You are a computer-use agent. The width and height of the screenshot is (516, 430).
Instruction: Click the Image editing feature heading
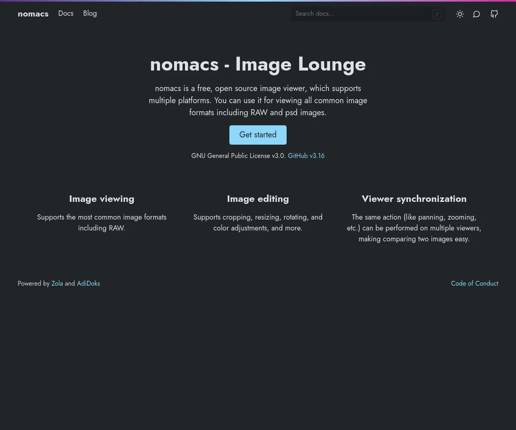pyautogui.click(x=258, y=199)
